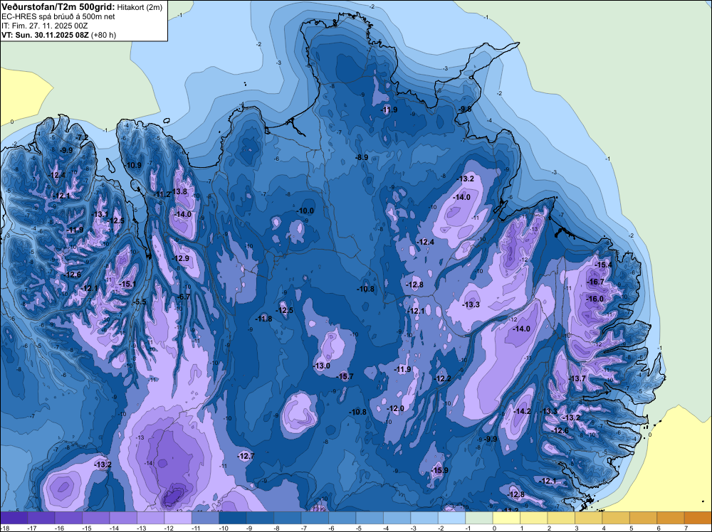Click the legend swatch between -7 and -6

(x=315, y=518)
